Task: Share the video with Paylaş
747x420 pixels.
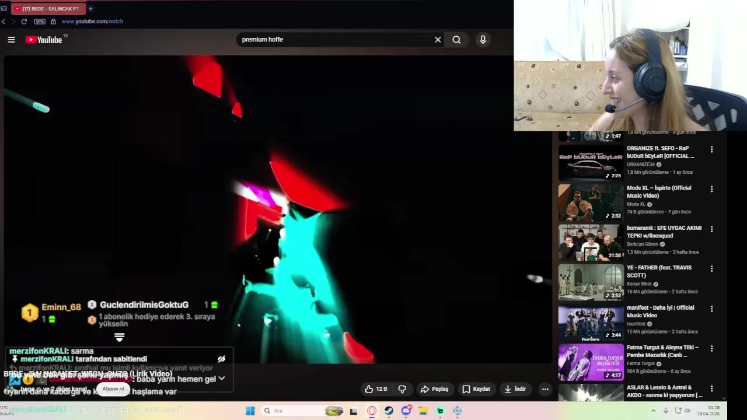Action: click(435, 389)
